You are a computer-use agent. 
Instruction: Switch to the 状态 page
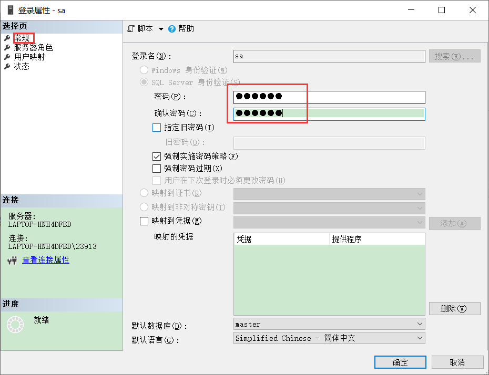[22, 66]
